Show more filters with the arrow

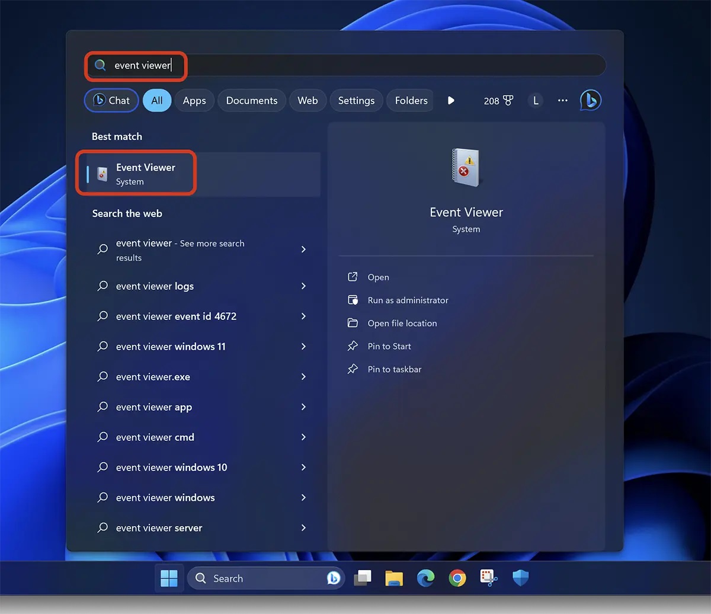point(451,101)
